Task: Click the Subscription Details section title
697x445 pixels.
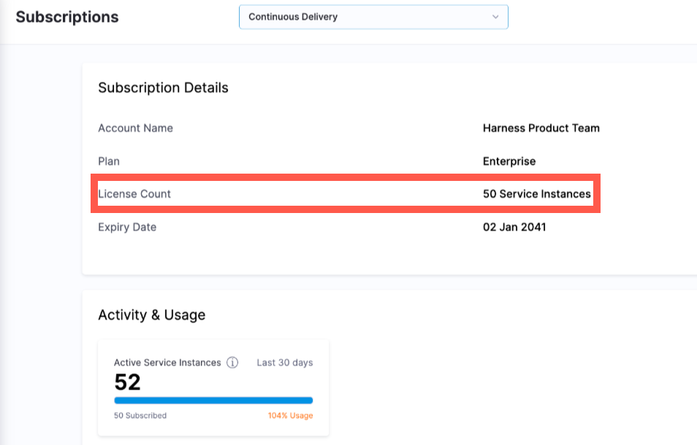Action: [163, 88]
